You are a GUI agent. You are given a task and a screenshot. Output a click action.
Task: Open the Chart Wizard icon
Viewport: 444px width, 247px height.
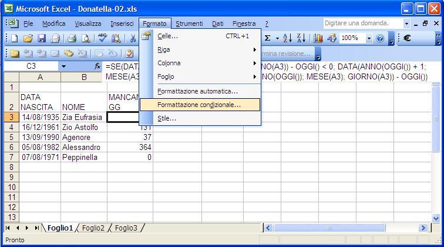click(x=318, y=38)
